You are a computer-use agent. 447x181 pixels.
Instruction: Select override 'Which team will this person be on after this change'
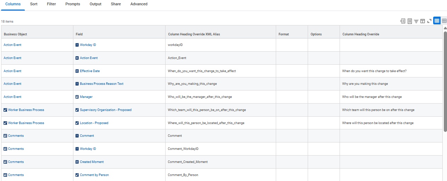coord(378,110)
